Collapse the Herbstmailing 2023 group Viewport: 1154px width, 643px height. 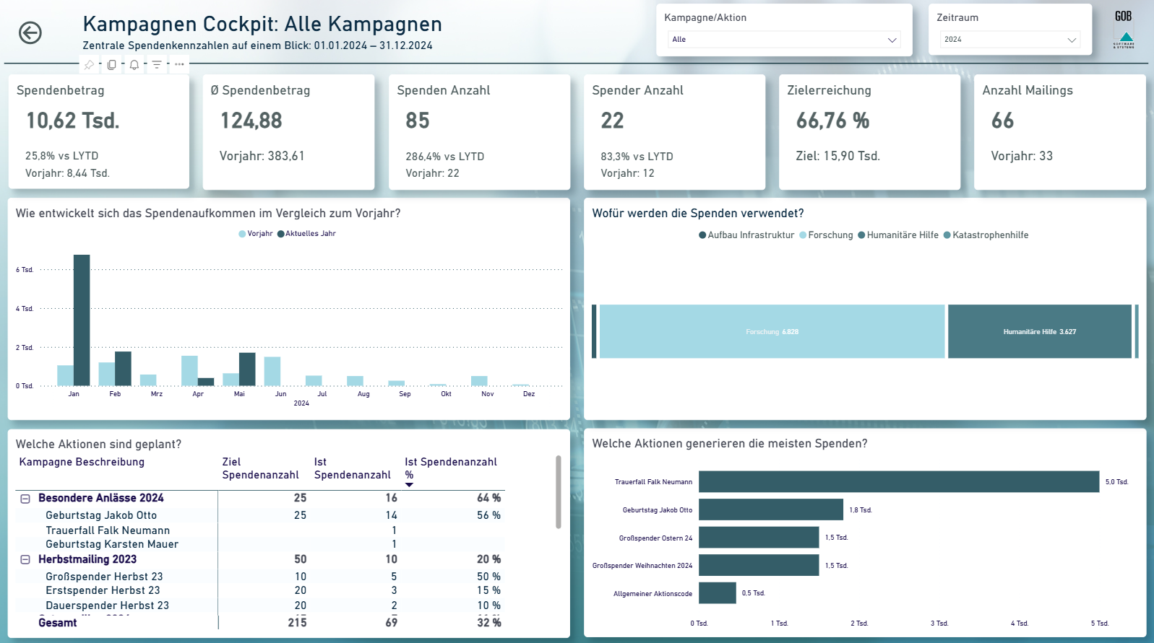25,559
